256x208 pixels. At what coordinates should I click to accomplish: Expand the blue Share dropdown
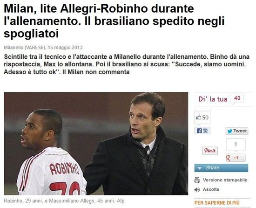click(221, 168)
